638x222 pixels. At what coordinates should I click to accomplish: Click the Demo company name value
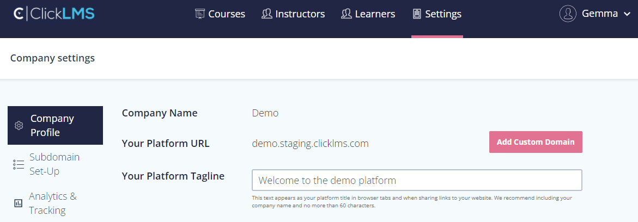point(265,113)
